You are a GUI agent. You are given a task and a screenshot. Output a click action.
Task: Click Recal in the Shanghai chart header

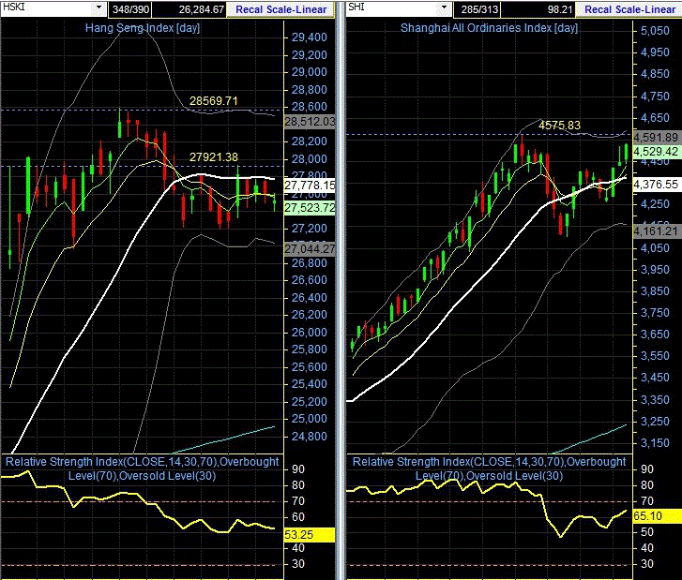pos(599,9)
